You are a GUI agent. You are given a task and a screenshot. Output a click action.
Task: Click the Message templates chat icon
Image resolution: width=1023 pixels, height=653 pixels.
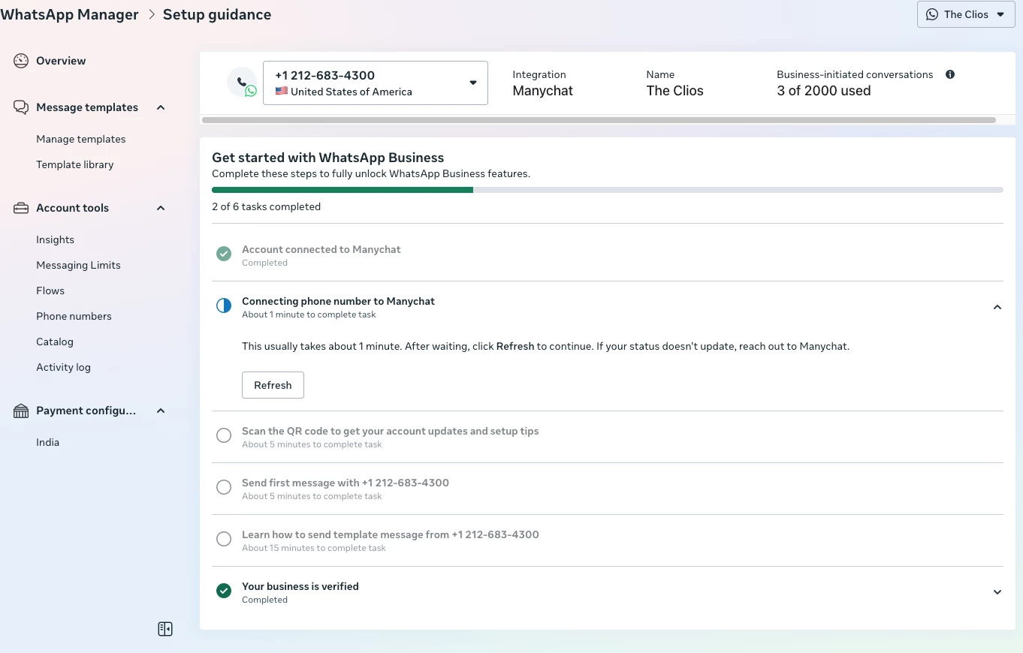pyautogui.click(x=21, y=107)
